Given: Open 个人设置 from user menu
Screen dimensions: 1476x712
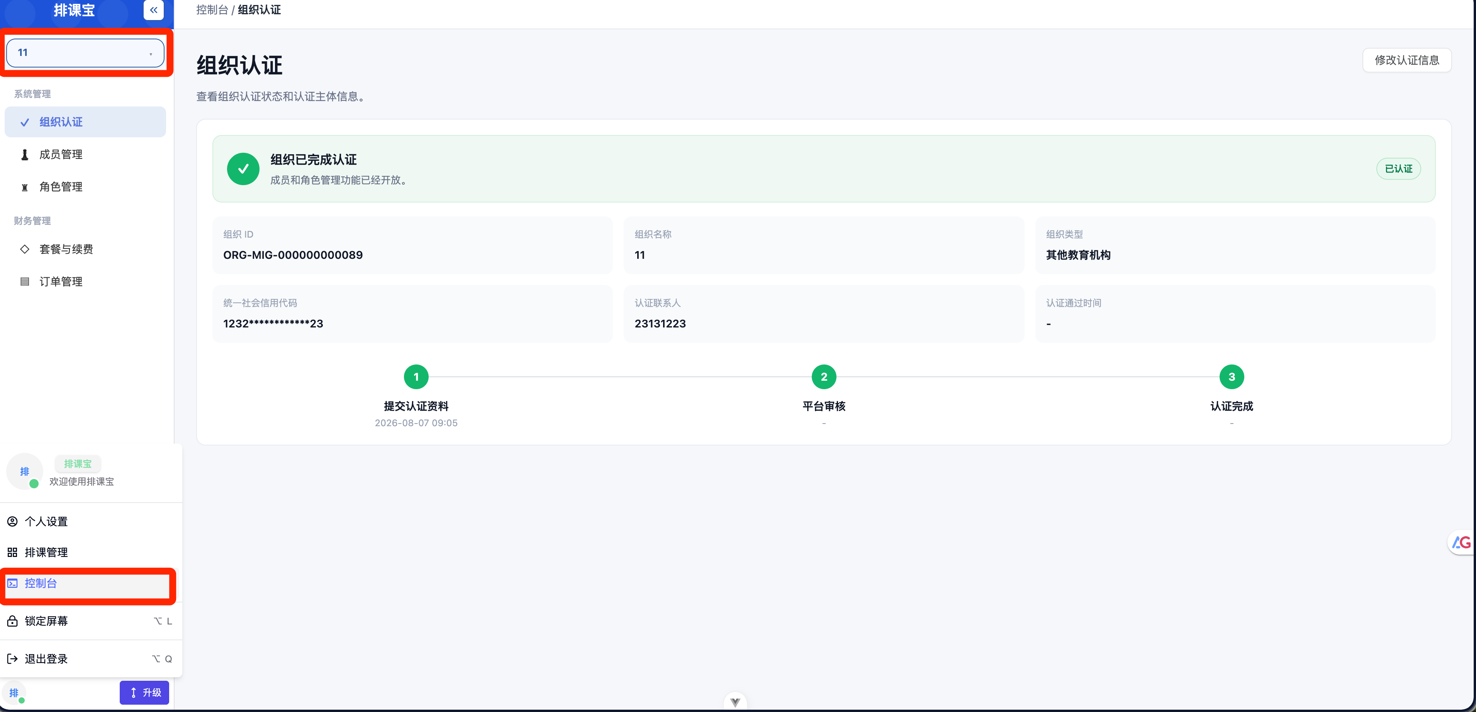Looking at the screenshot, I should point(91,521).
